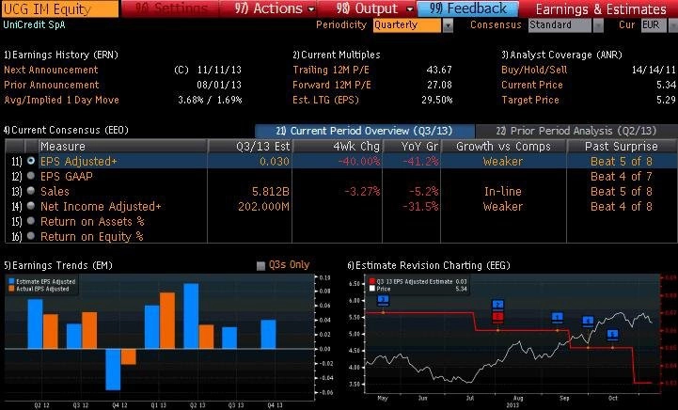Screen dimensions: 678x410
Task: Click 'In-line' growth rating for Sales
Action: click(503, 191)
